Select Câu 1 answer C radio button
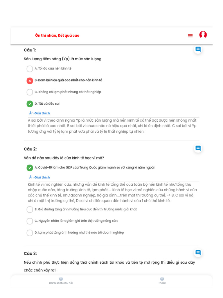Viewport: 223px width, 298px height. click(30, 92)
